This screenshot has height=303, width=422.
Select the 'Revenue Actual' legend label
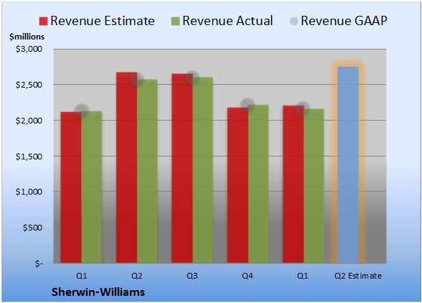(x=228, y=21)
